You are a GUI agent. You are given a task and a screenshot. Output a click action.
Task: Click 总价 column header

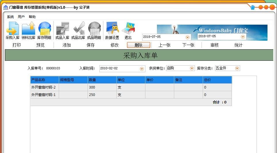[x=217, y=80]
